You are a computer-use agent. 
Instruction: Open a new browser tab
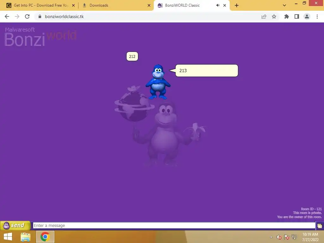pyautogui.click(x=237, y=5)
